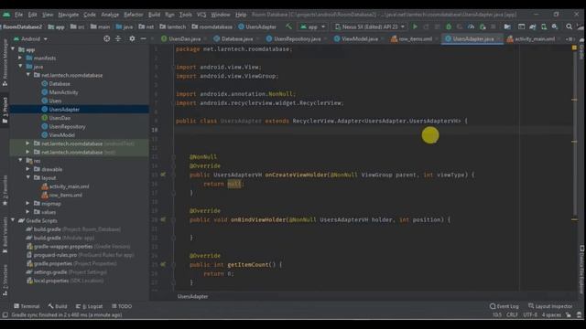Toggle the Resource Manager side panel
Image resolution: width=586 pixels, height=329 pixels.
point(5,62)
